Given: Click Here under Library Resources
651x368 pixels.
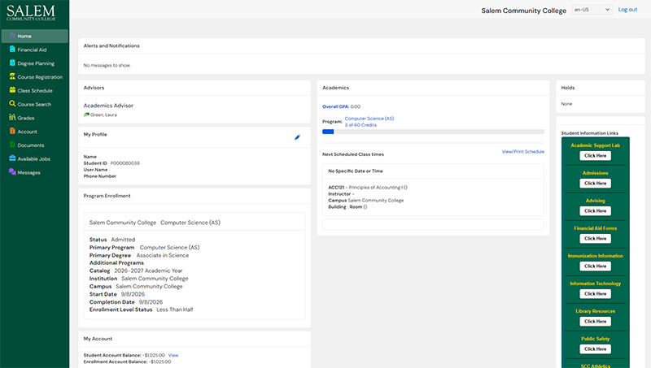Looking at the screenshot, I should click(x=595, y=322).
